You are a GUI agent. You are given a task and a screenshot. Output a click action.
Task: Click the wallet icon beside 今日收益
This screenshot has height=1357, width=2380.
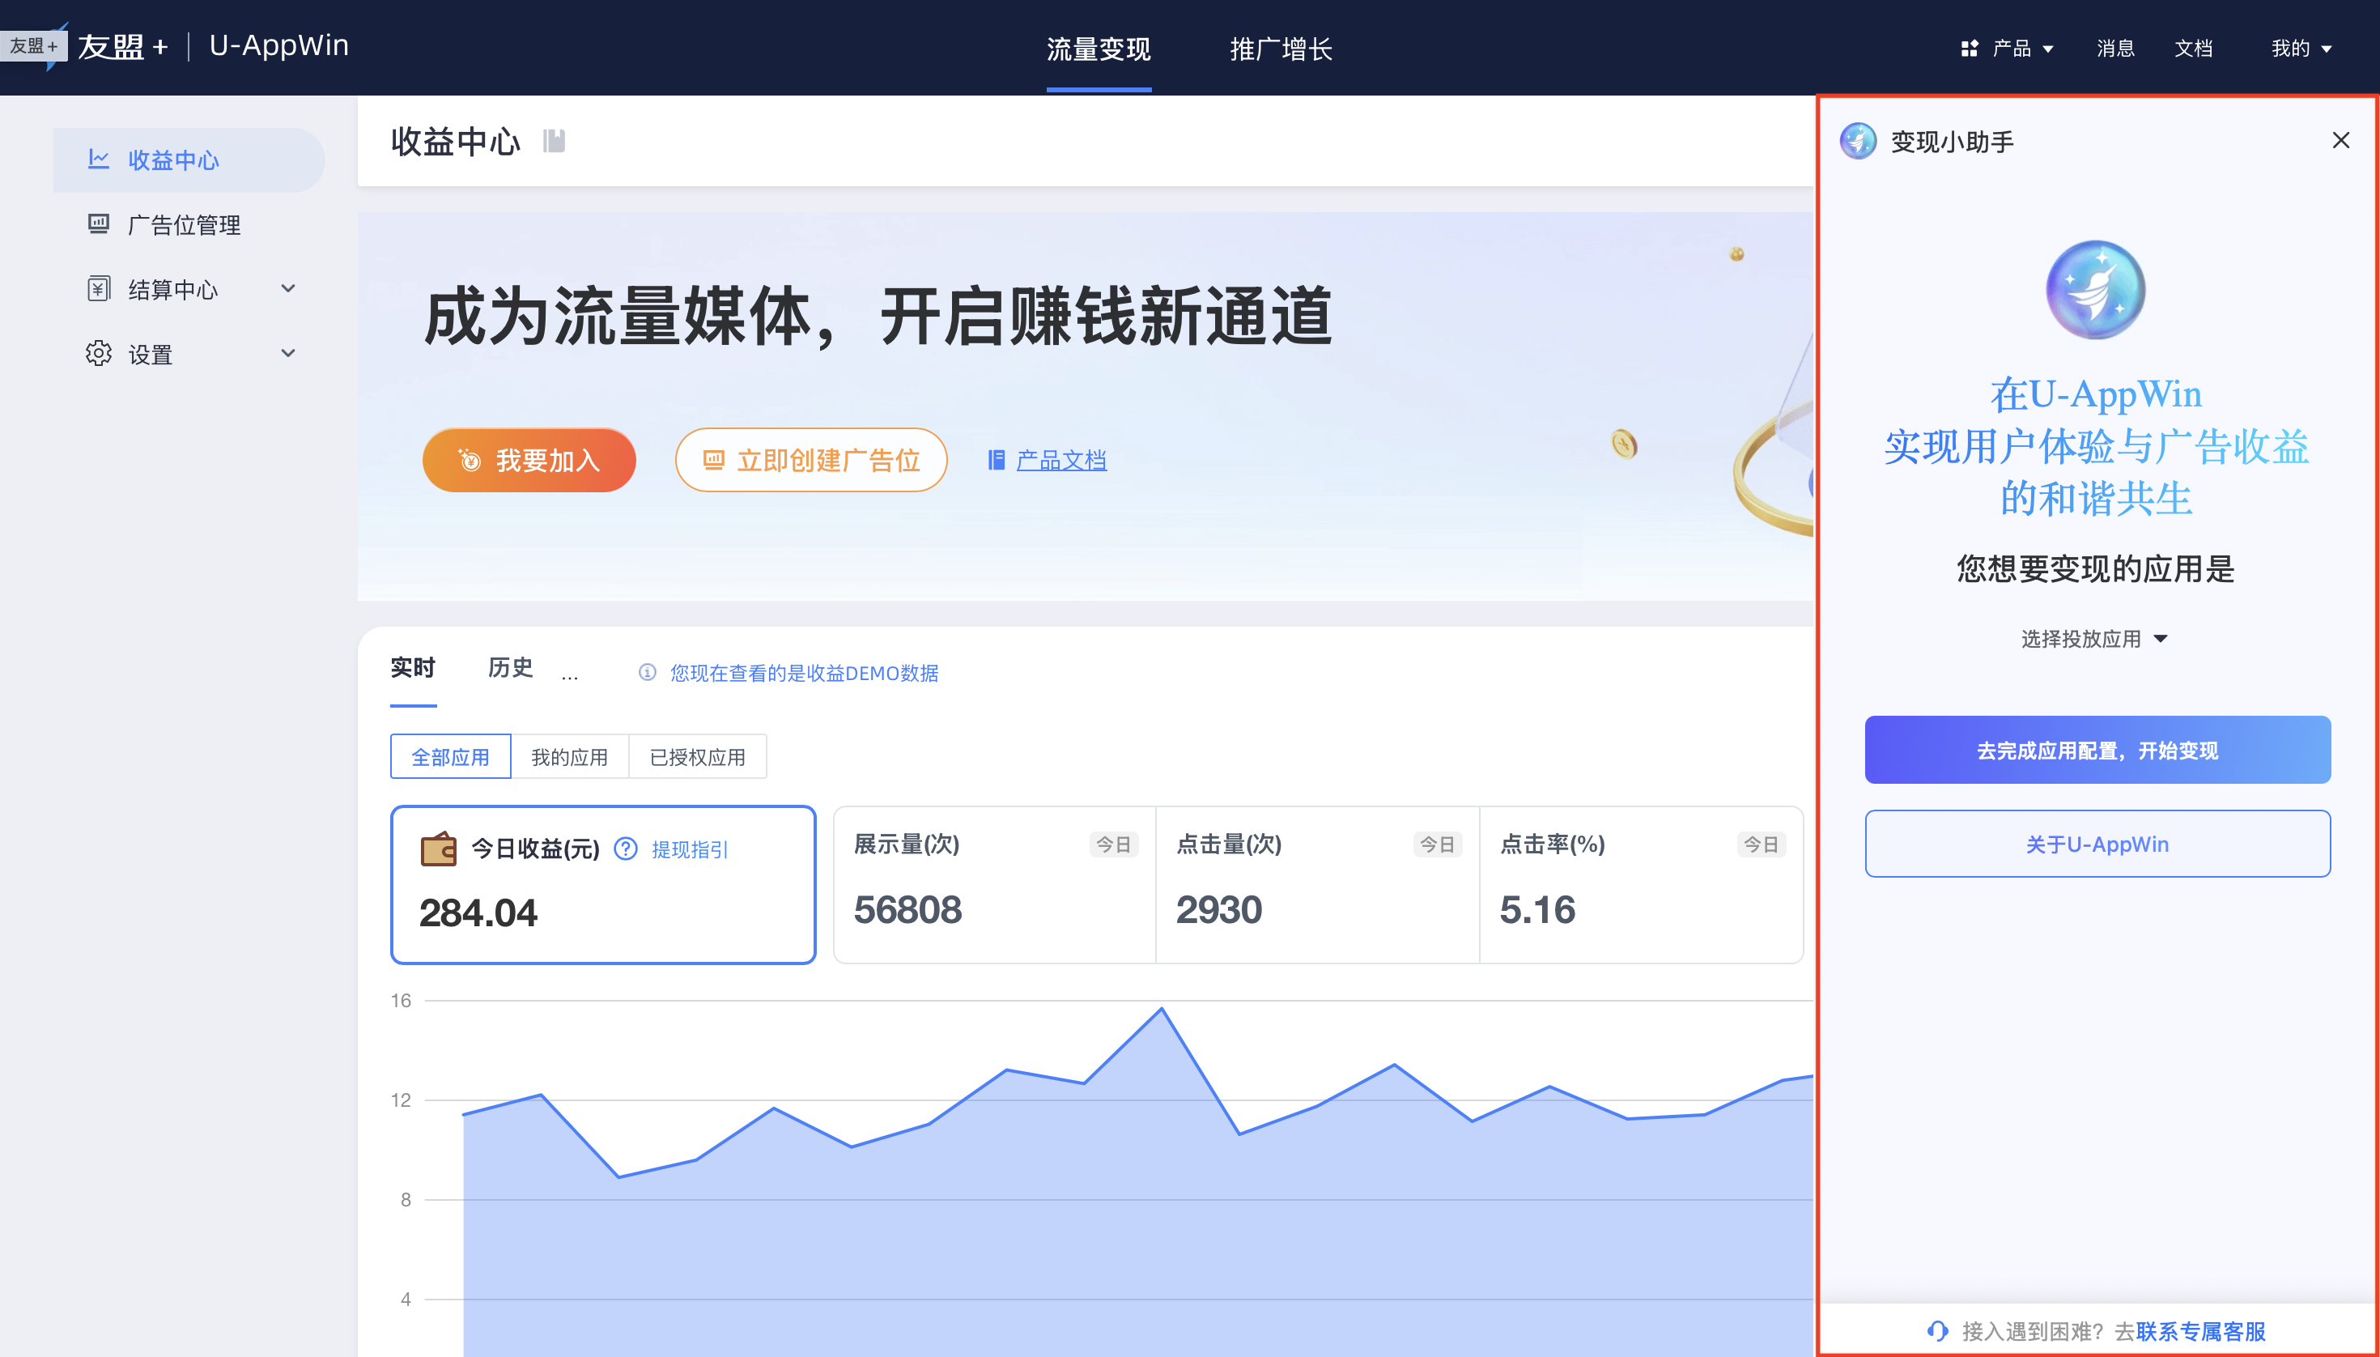(x=438, y=849)
